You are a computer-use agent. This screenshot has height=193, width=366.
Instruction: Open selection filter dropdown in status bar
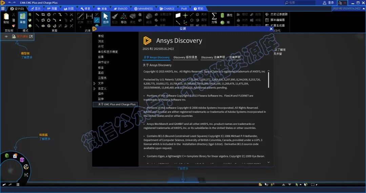coord(300,185)
